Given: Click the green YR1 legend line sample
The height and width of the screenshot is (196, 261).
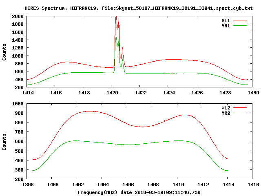Looking at the screenshot, I should click(240, 26).
